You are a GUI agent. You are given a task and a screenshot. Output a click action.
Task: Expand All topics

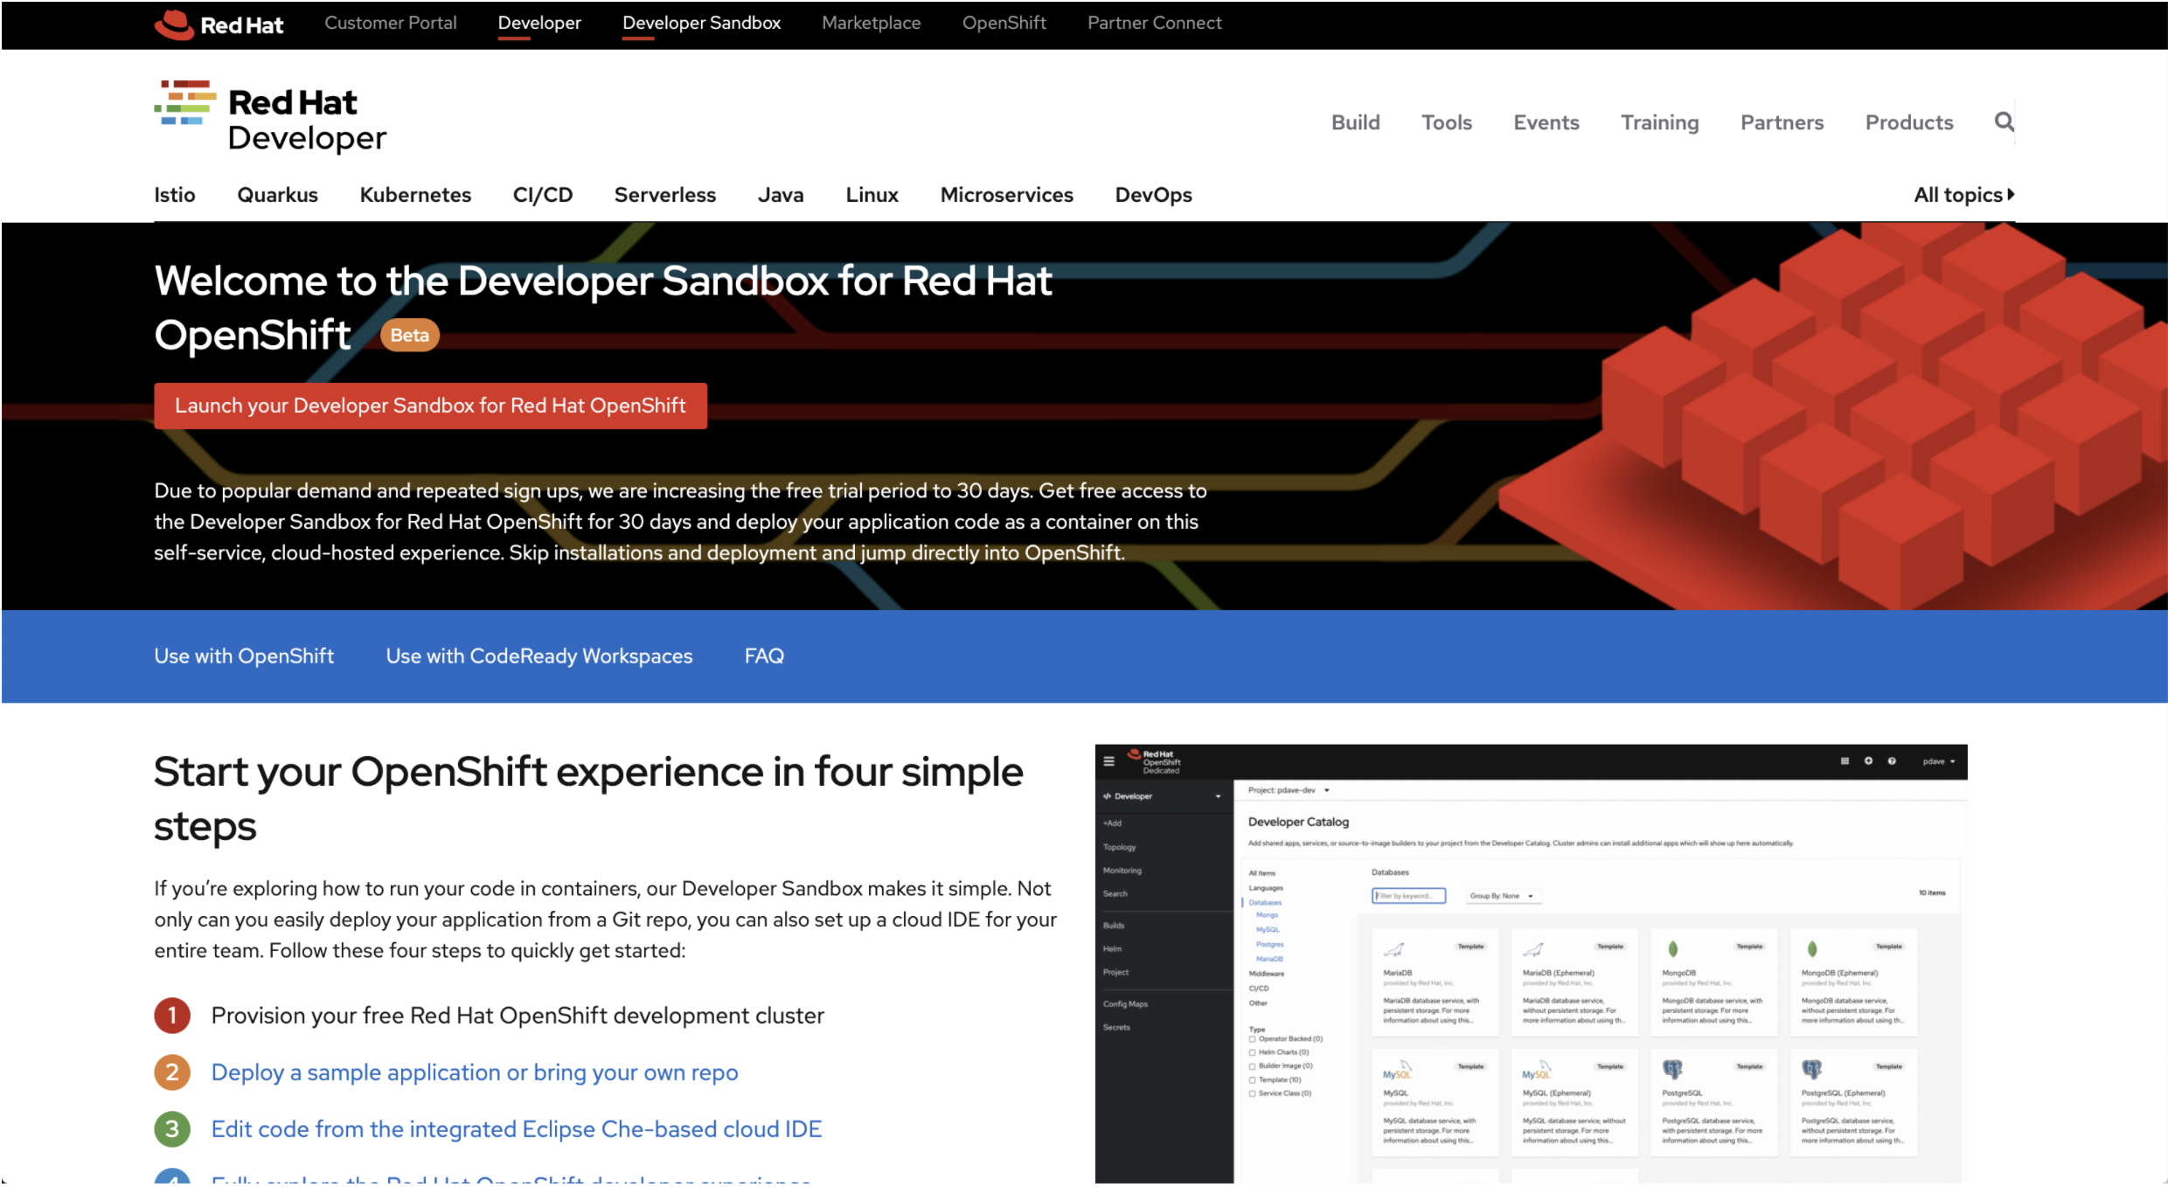1963,195
